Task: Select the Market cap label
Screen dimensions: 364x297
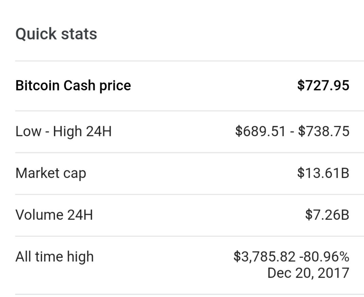Action: pyautogui.click(x=51, y=173)
